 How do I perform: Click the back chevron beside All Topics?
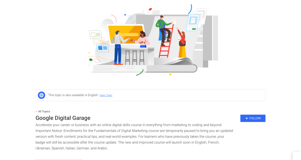coord(36,112)
